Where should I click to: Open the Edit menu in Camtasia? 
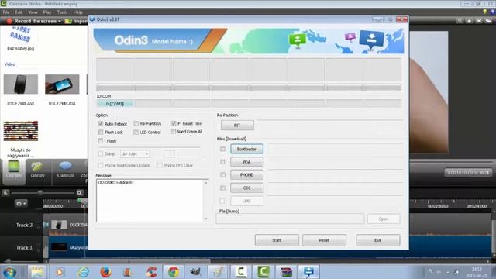(19, 12)
